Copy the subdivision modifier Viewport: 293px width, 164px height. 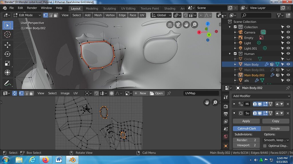(276, 121)
